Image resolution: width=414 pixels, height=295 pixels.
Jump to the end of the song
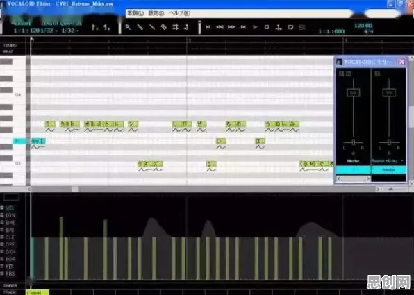[243, 27]
